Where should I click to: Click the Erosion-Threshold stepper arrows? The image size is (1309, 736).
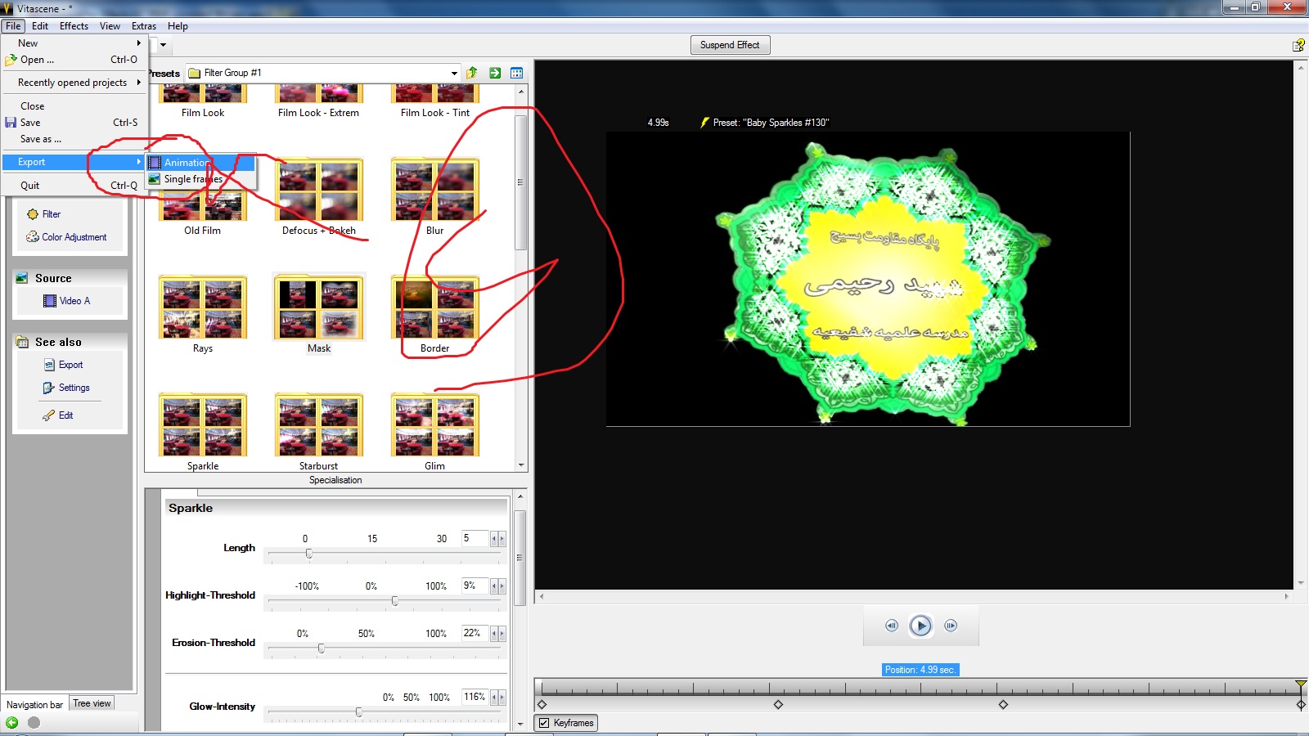pos(498,634)
